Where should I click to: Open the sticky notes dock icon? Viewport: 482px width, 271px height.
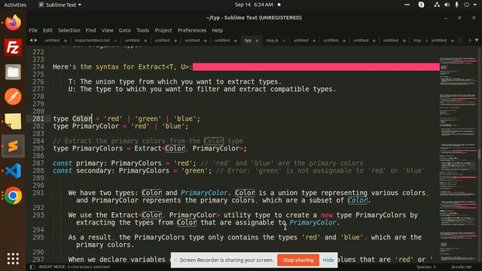coord(13,121)
